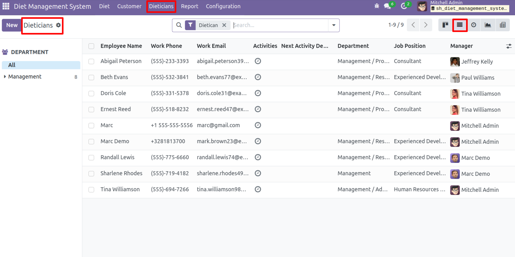Check the box beside Tina Williamson

tap(91, 190)
